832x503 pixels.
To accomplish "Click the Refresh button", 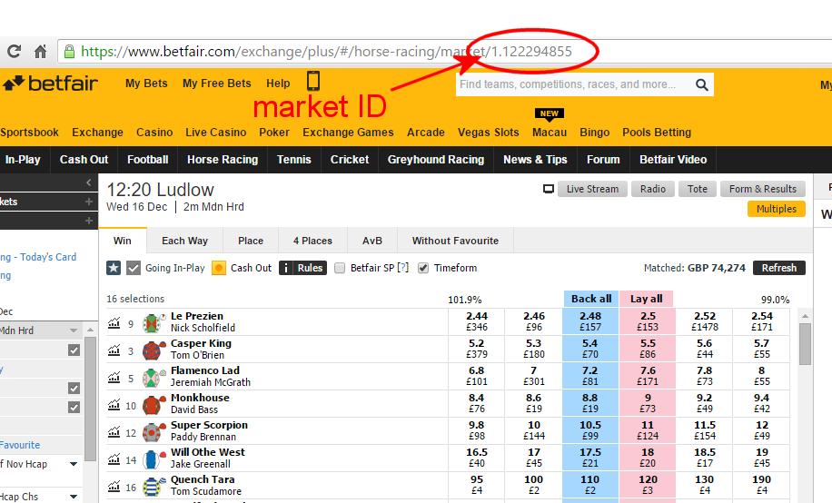I will (x=779, y=268).
